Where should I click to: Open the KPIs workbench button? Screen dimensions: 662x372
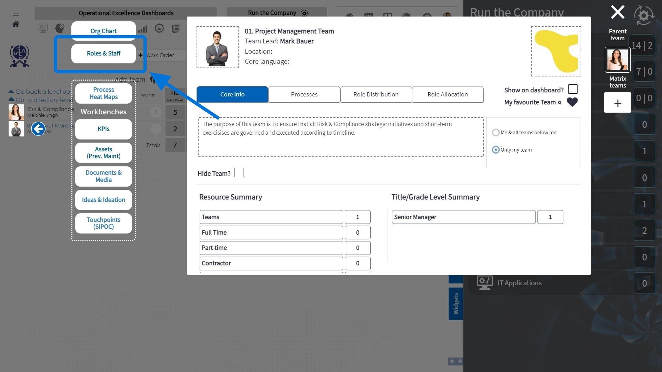click(x=103, y=129)
